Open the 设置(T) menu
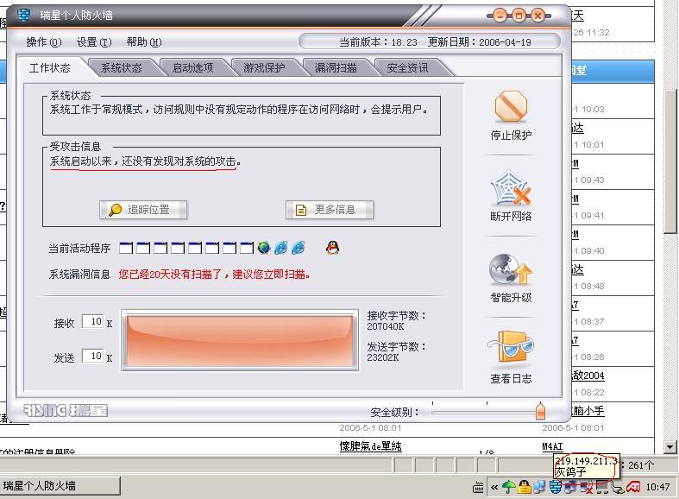Viewport: 679px width, 499px height. [x=94, y=42]
